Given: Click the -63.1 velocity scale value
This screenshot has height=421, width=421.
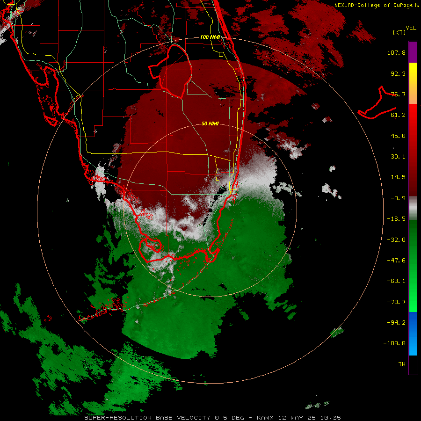Looking at the screenshot, I should coord(396,281).
